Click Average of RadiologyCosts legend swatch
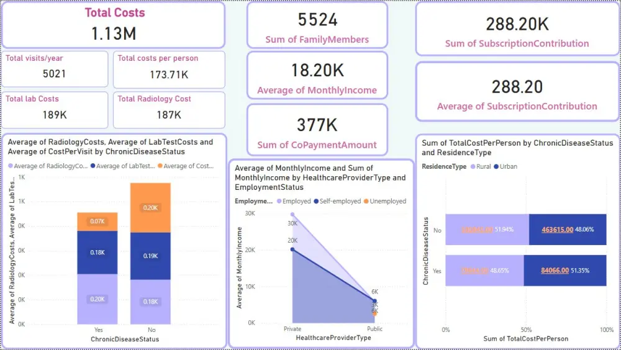 (x=11, y=166)
